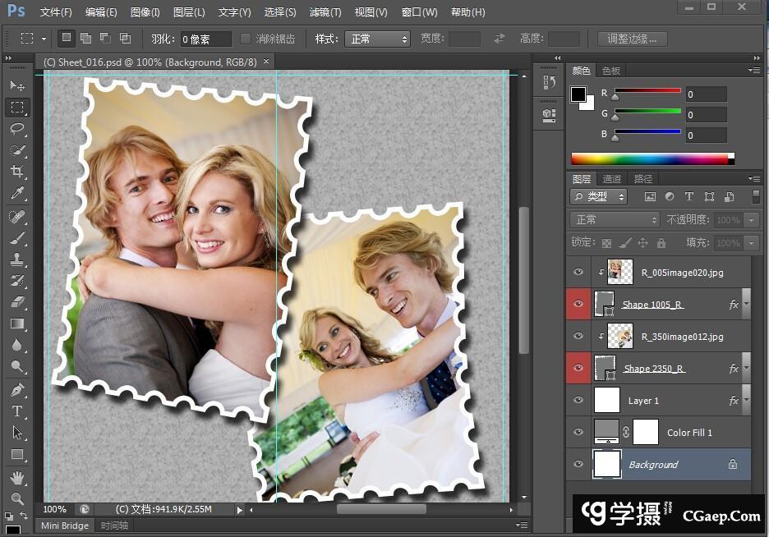Open the 滤镜(T) menu
Screen dimensions: 769x537
click(325, 12)
